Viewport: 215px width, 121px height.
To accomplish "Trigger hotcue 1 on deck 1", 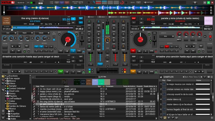I will (x=36, y=47).
